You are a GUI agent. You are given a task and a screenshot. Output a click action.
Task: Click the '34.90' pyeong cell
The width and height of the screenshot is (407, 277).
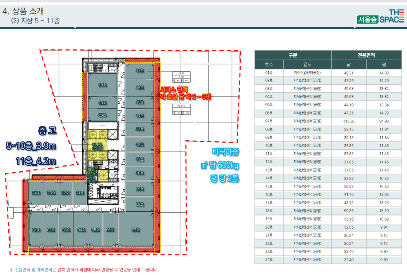384,121
